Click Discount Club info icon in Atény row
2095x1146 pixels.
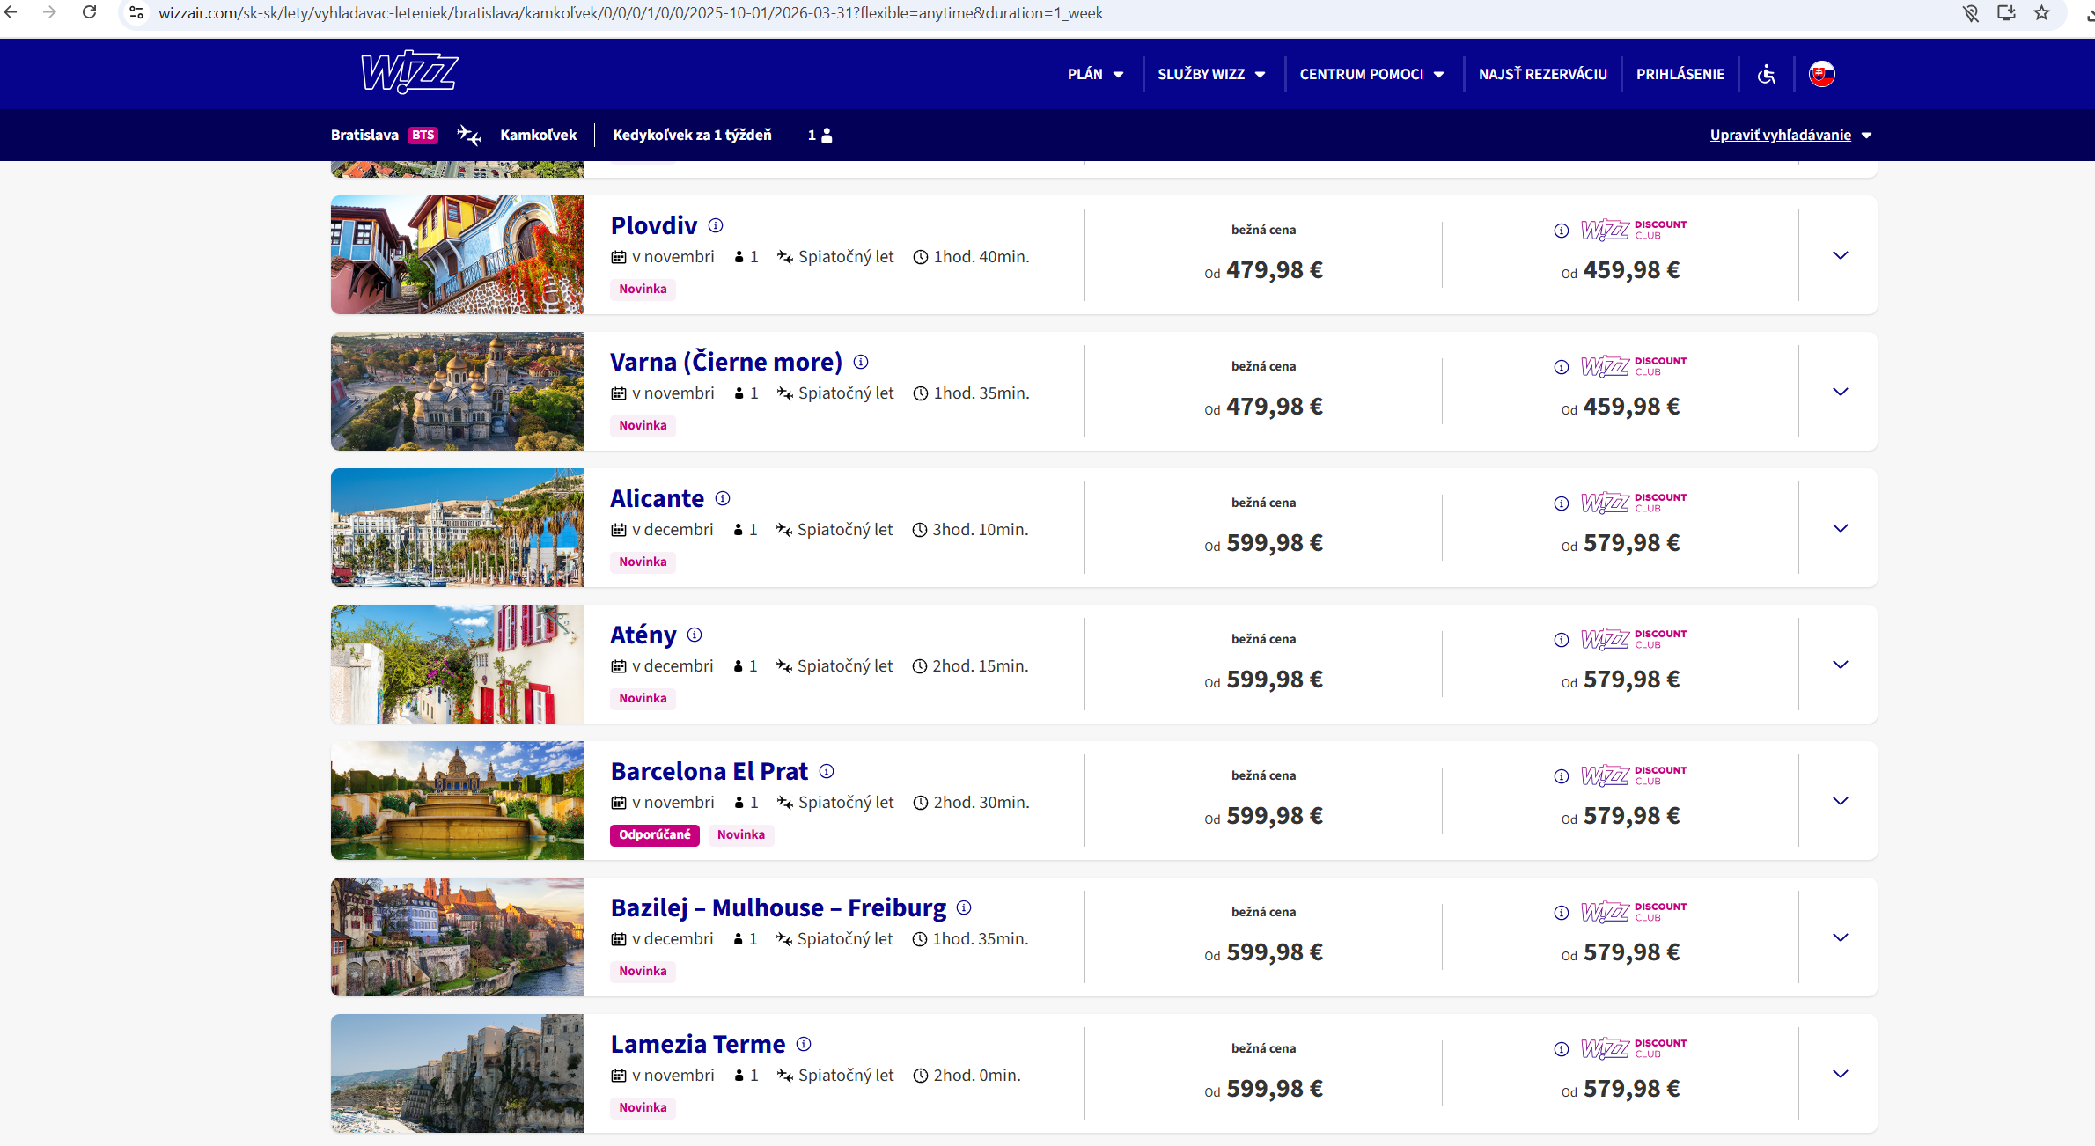[x=1561, y=640]
